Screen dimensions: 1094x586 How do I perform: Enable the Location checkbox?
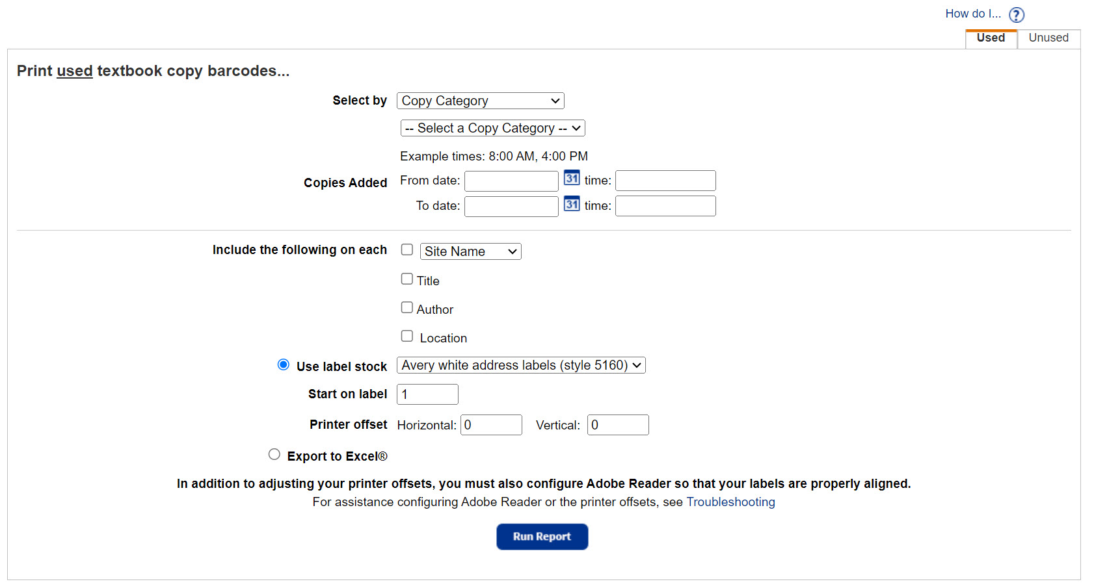pos(407,337)
